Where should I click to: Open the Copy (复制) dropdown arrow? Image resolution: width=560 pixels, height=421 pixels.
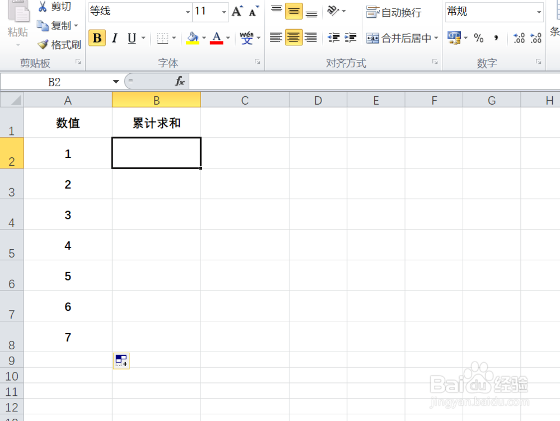(x=76, y=26)
